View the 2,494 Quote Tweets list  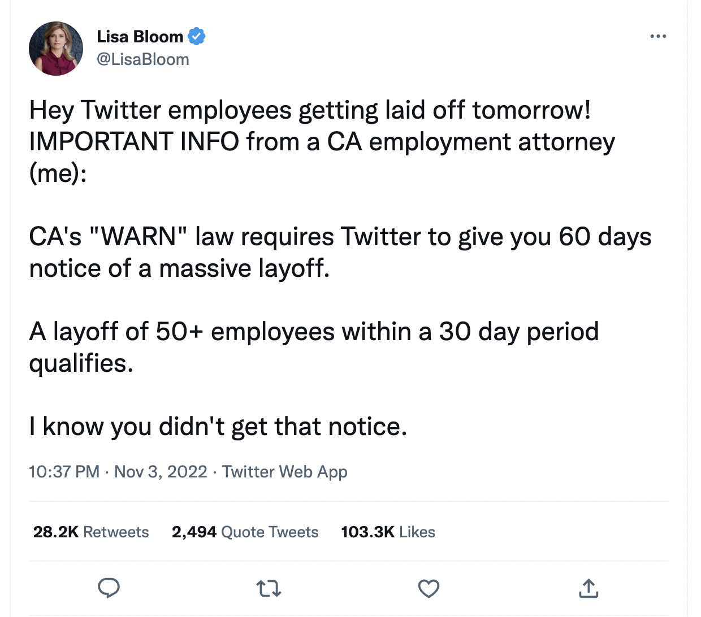click(245, 532)
